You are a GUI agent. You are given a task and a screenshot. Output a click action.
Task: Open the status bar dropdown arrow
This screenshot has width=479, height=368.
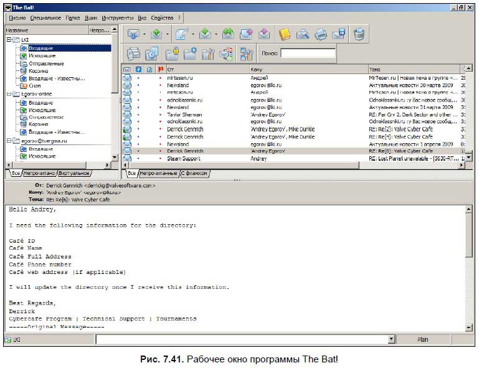(x=391, y=339)
